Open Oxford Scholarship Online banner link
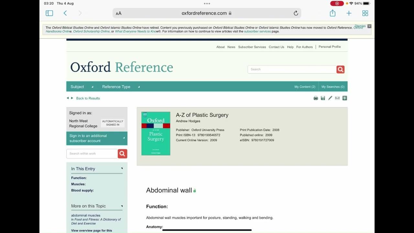Viewport: 414px width, 233px height. pos(91,31)
